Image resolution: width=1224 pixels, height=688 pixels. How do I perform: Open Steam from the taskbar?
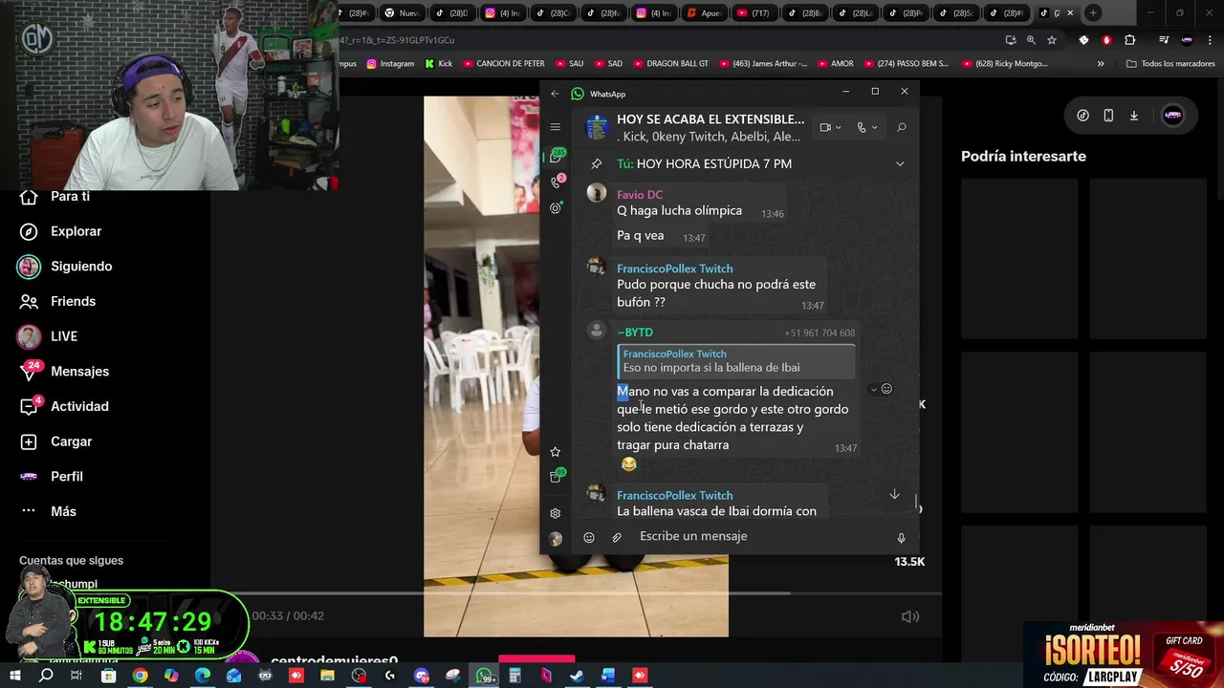pos(577,676)
